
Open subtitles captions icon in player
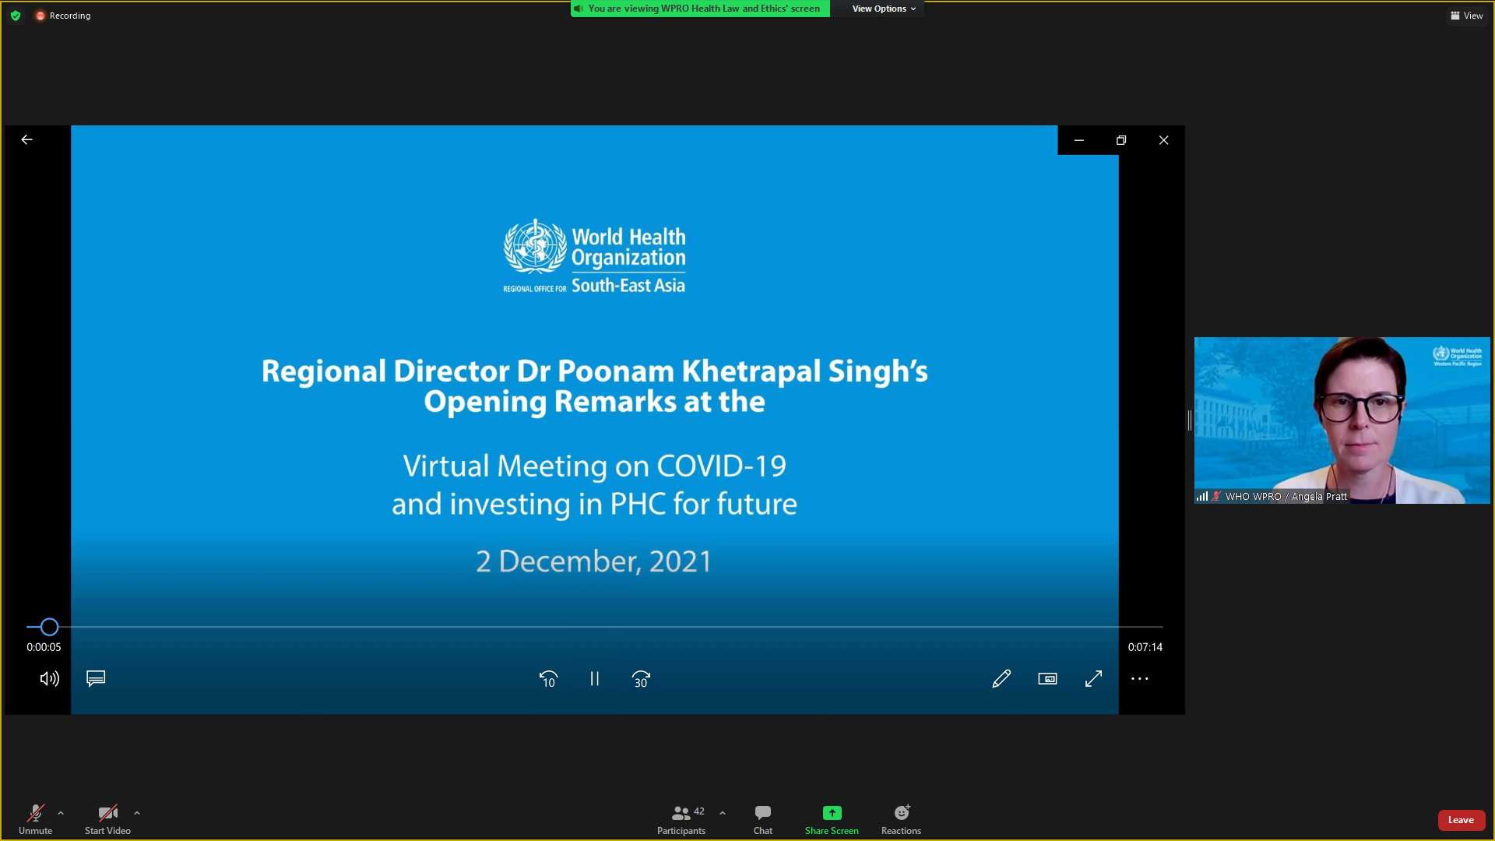[96, 679]
